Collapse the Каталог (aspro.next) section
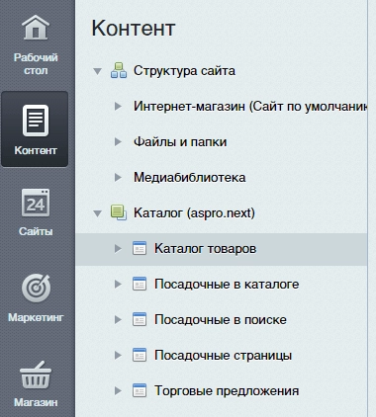Image resolution: width=376 pixels, height=417 pixels. click(x=97, y=213)
